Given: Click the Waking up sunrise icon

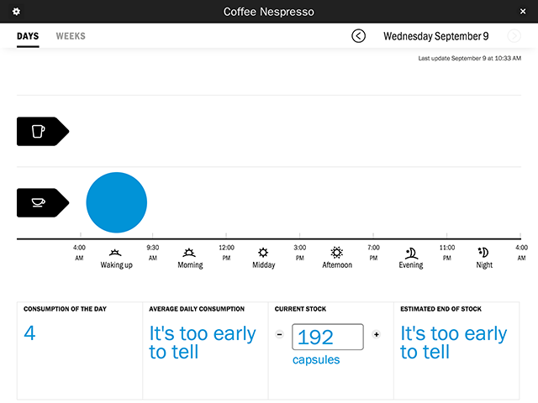Looking at the screenshot, I should [x=115, y=253].
